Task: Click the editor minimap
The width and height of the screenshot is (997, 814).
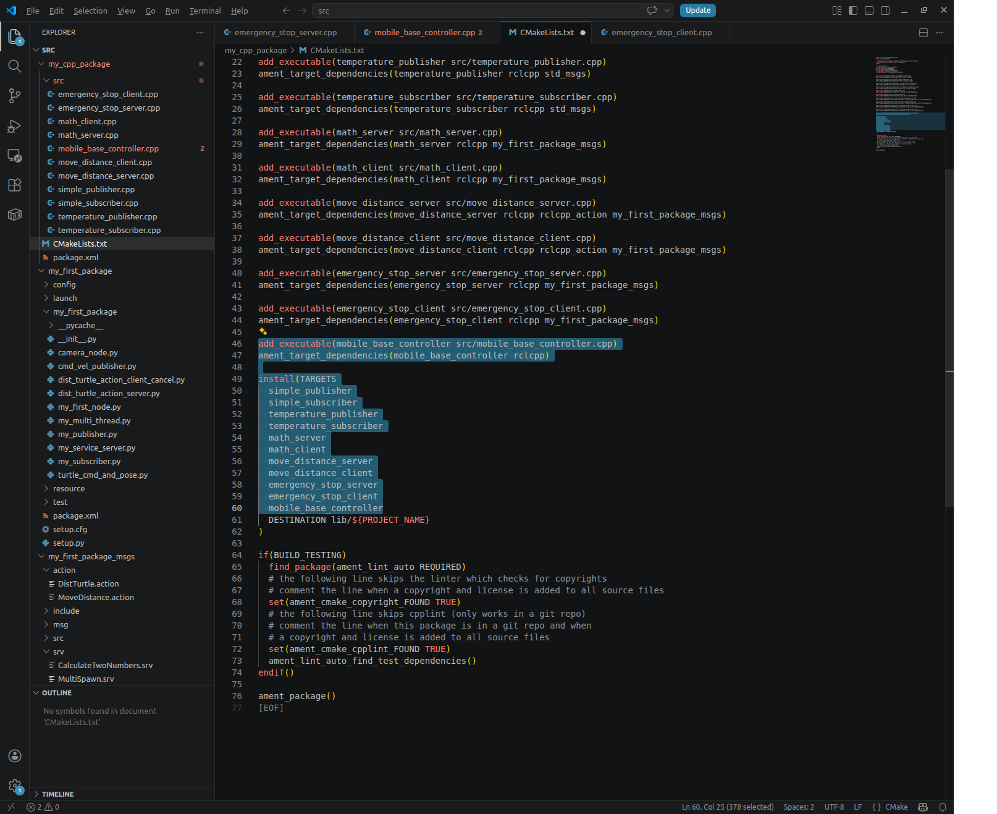Action: pyautogui.click(x=909, y=105)
